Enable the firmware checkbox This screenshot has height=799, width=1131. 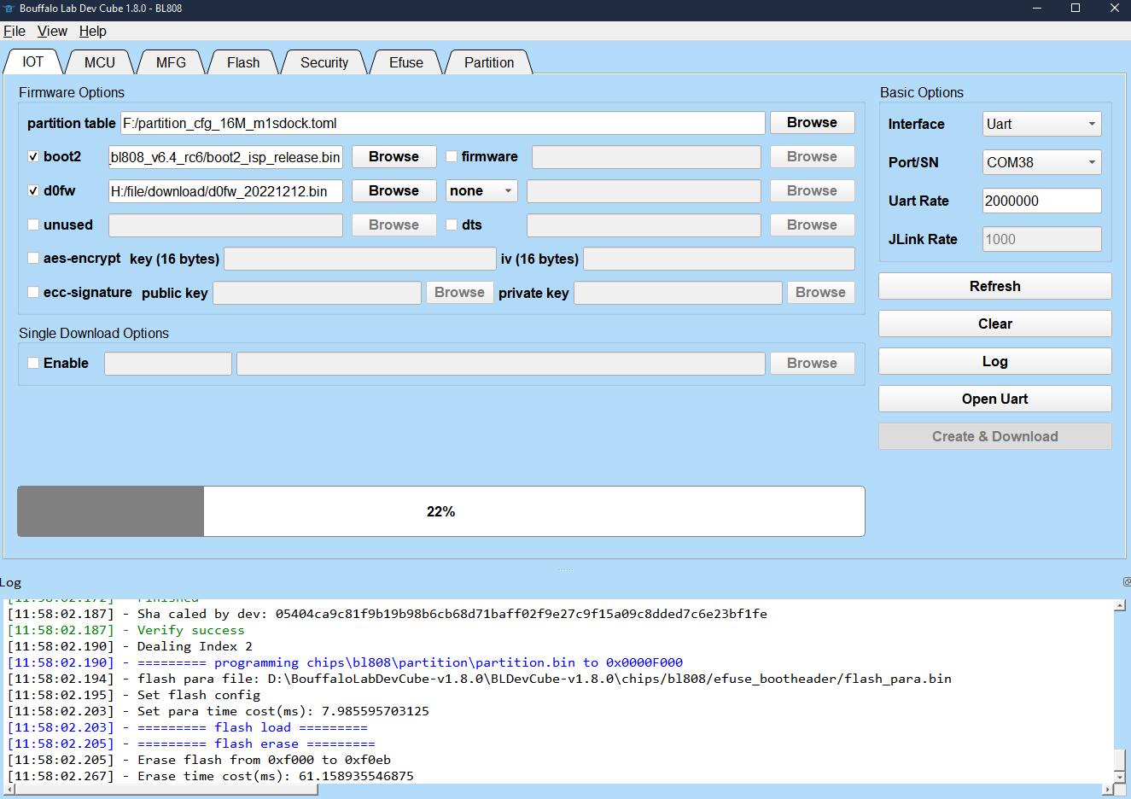(452, 157)
